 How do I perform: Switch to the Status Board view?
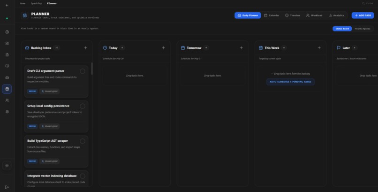point(342,29)
